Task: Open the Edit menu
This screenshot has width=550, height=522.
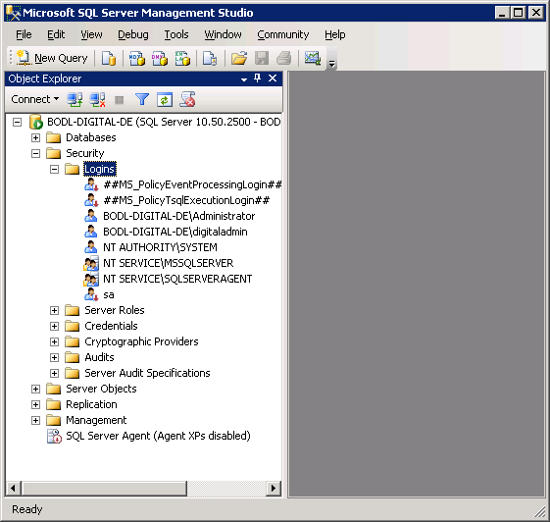Action: tap(56, 34)
